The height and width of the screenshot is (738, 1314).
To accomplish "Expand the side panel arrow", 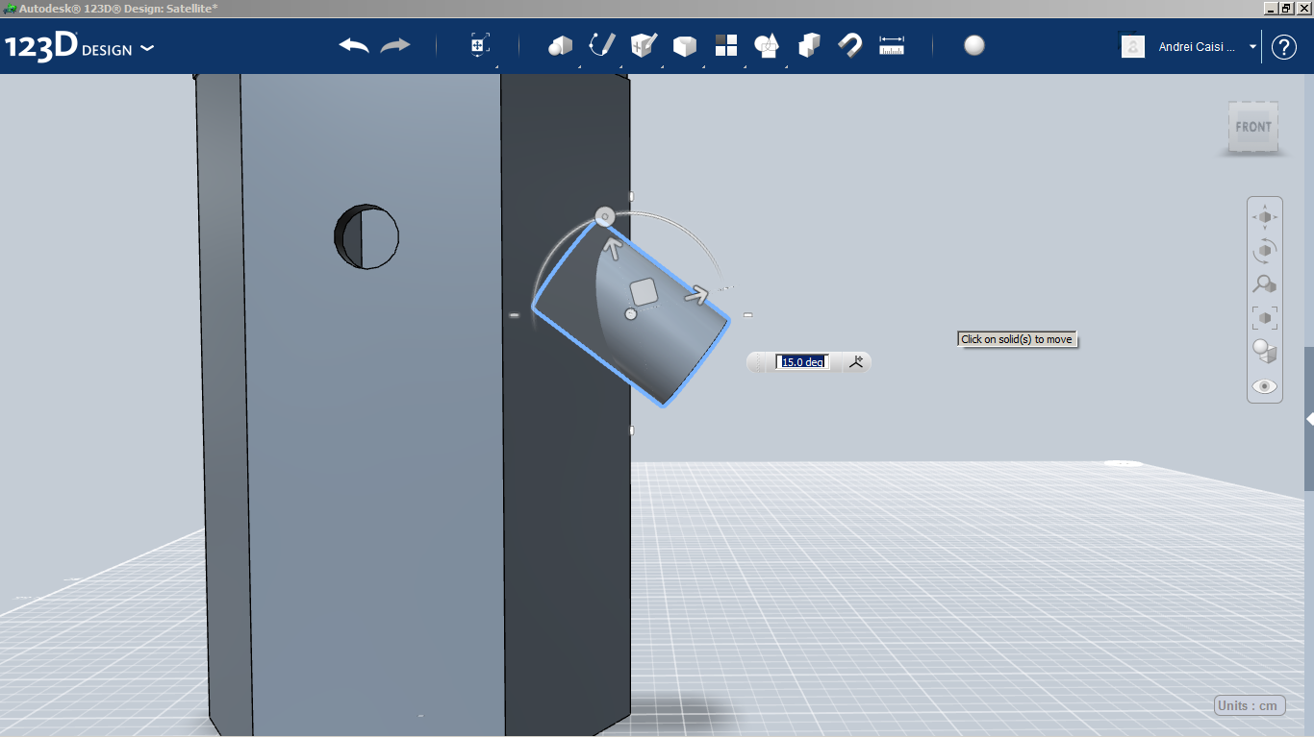I will pyautogui.click(x=1309, y=420).
